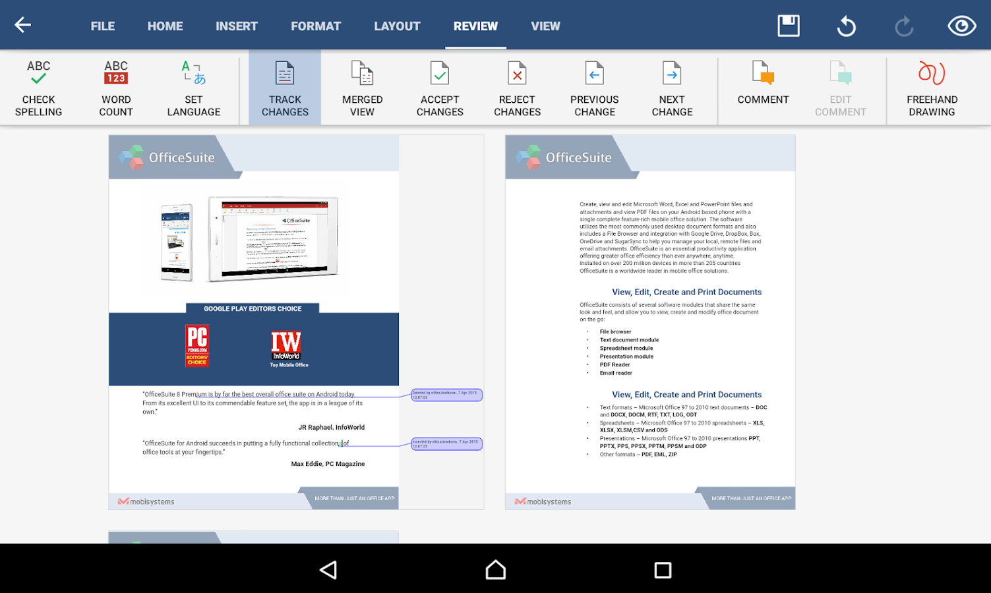Place cursor in 'Max Eddie, PC Magazine' line
This screenshot has height=593, width=991.
click(328, 464)
